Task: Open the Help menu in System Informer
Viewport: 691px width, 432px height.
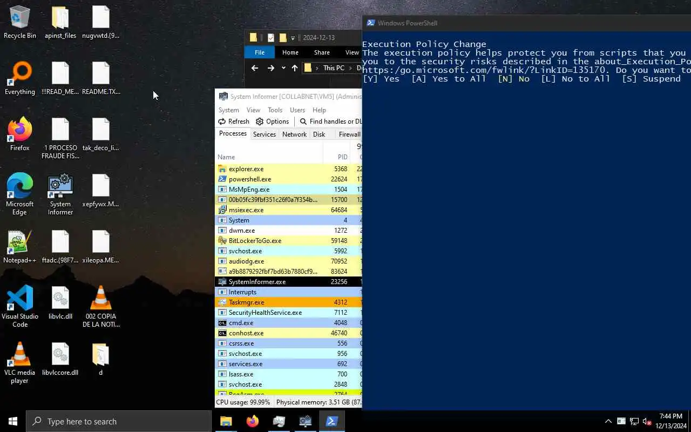Action: (319, 110)
